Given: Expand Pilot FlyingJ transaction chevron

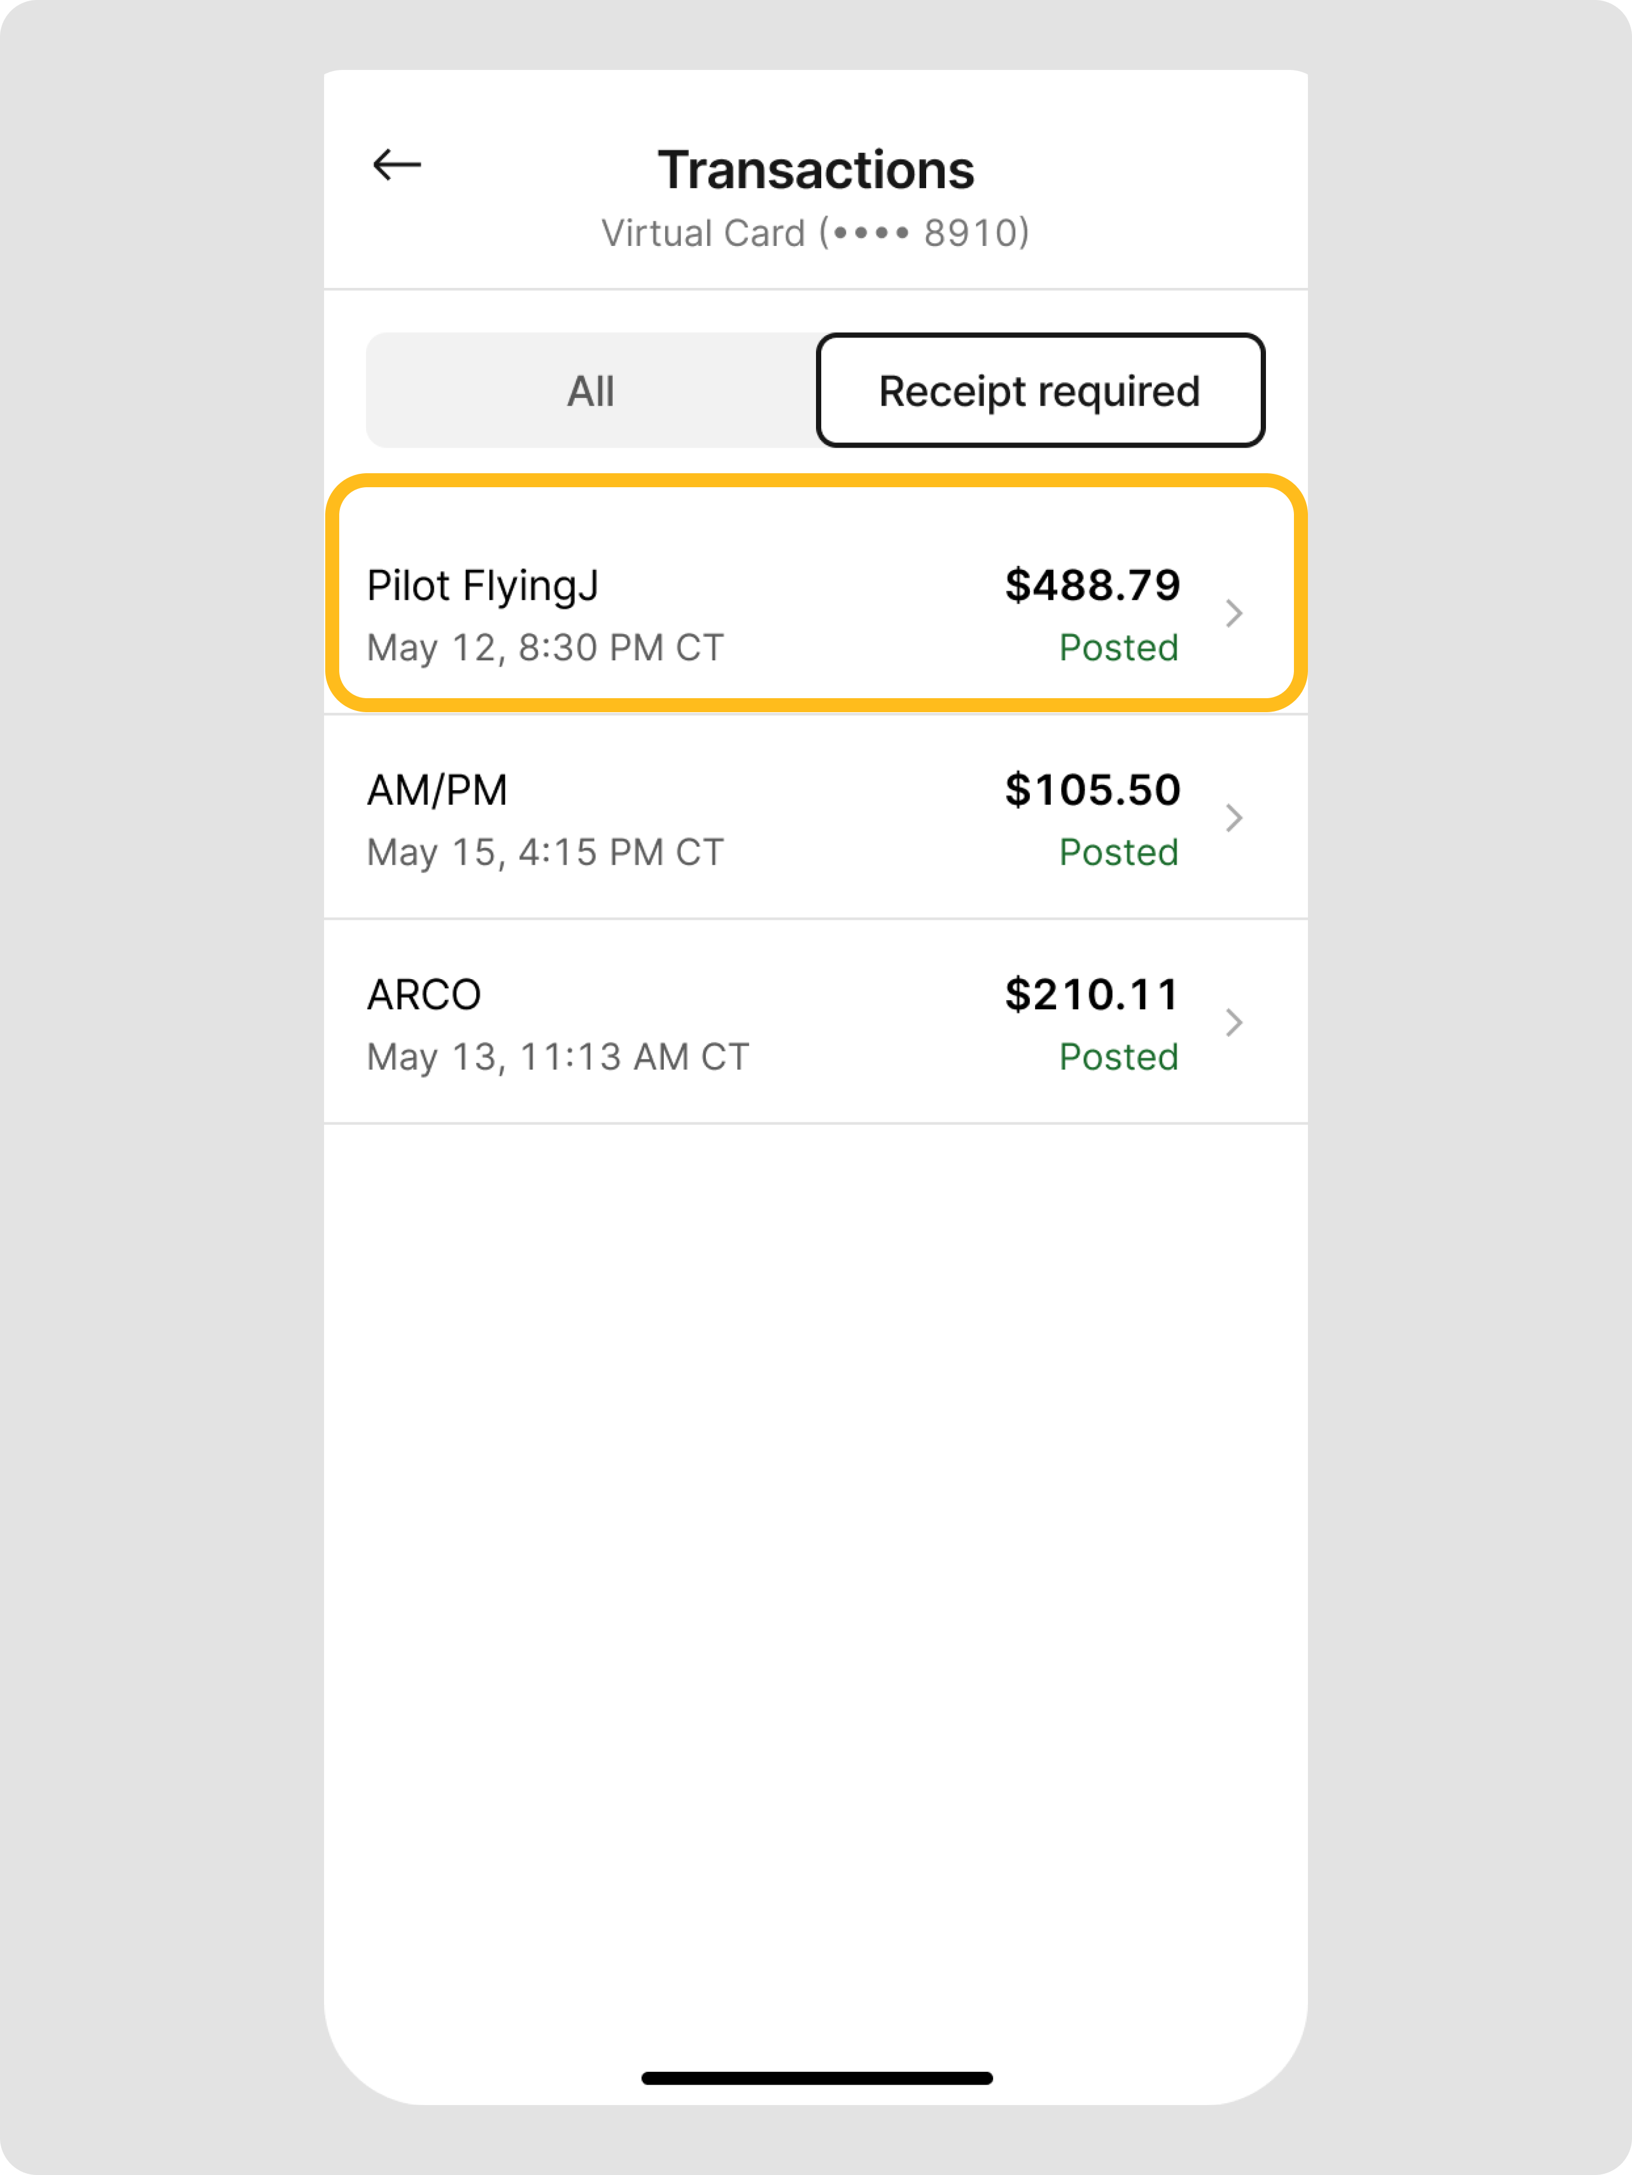Looking at the screenshot, I should tap(1234, 614).
